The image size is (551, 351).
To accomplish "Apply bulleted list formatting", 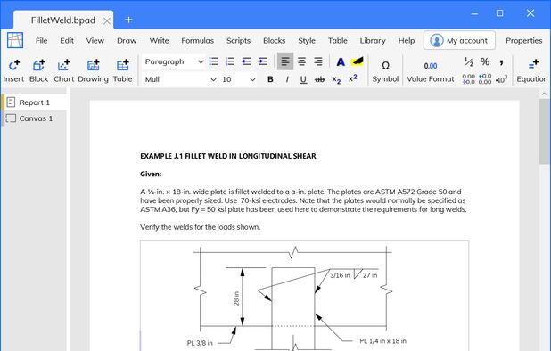I will point(213,61).
